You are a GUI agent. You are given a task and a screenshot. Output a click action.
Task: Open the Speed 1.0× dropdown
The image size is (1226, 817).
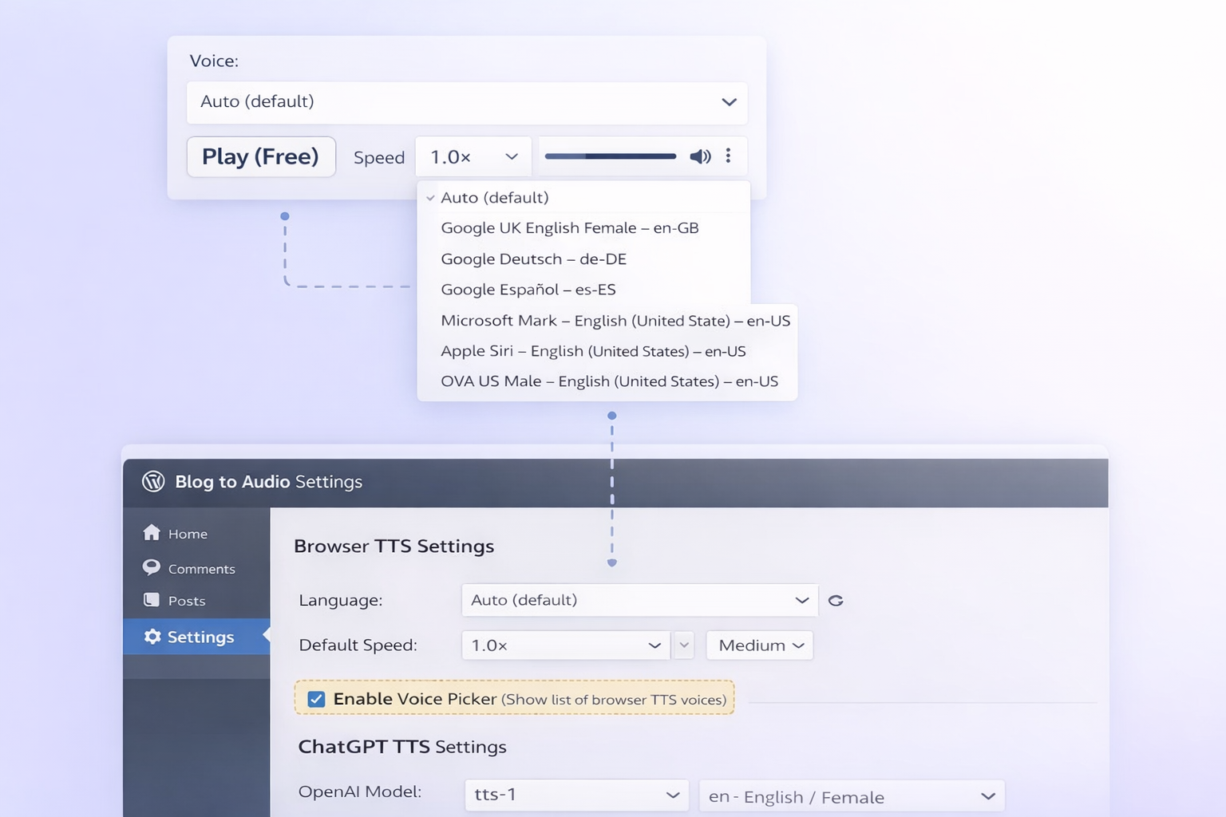click(x=473, y=156)
